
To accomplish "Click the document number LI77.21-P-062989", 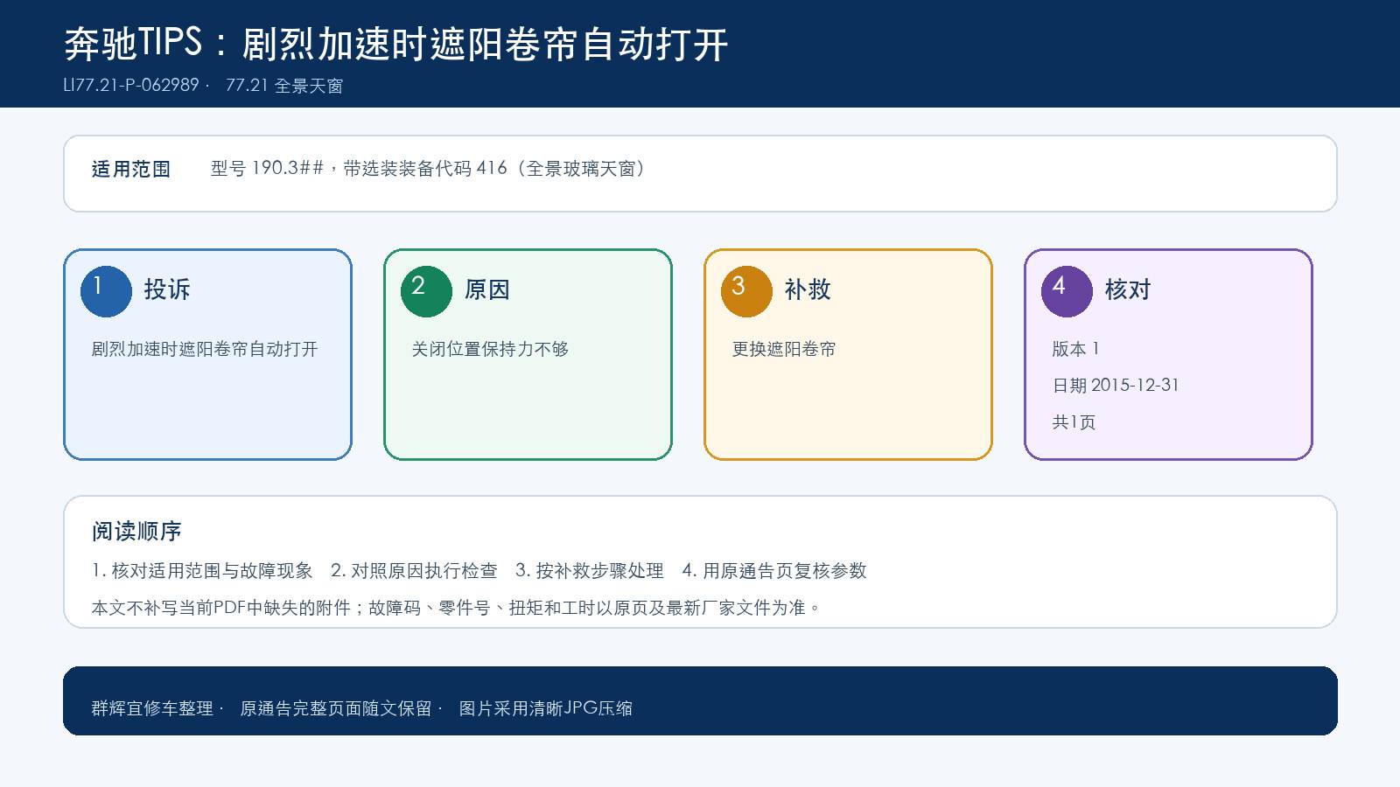I will coord(131,86).
